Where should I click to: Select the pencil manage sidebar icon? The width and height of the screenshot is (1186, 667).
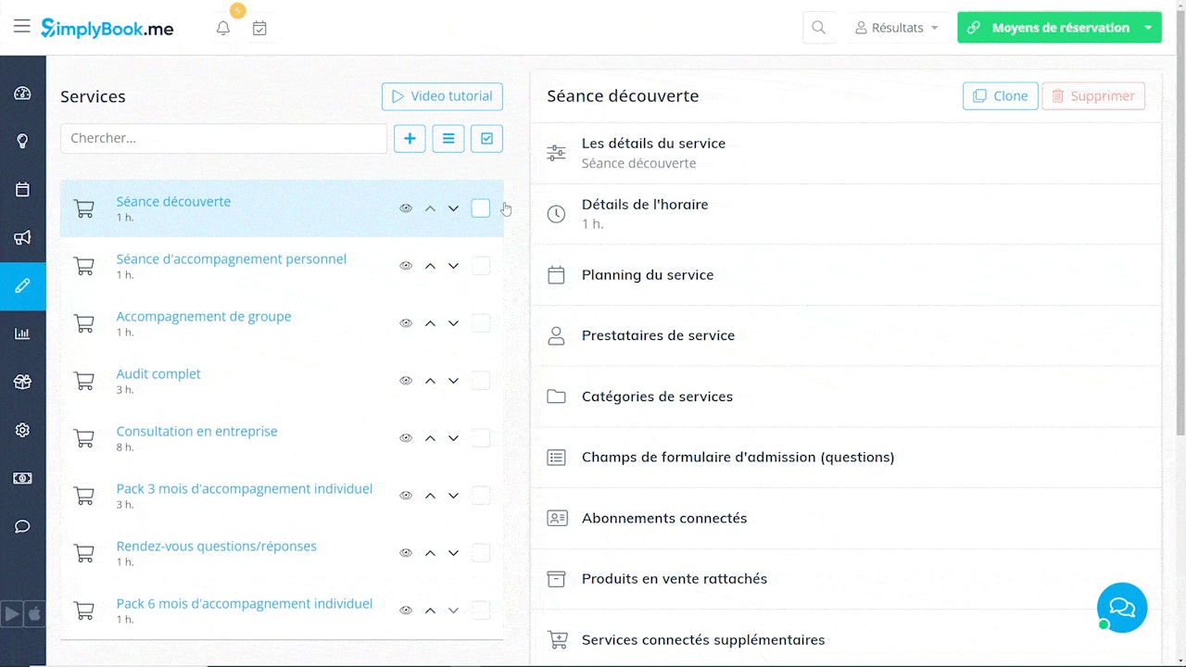click(x=23, y=286)
